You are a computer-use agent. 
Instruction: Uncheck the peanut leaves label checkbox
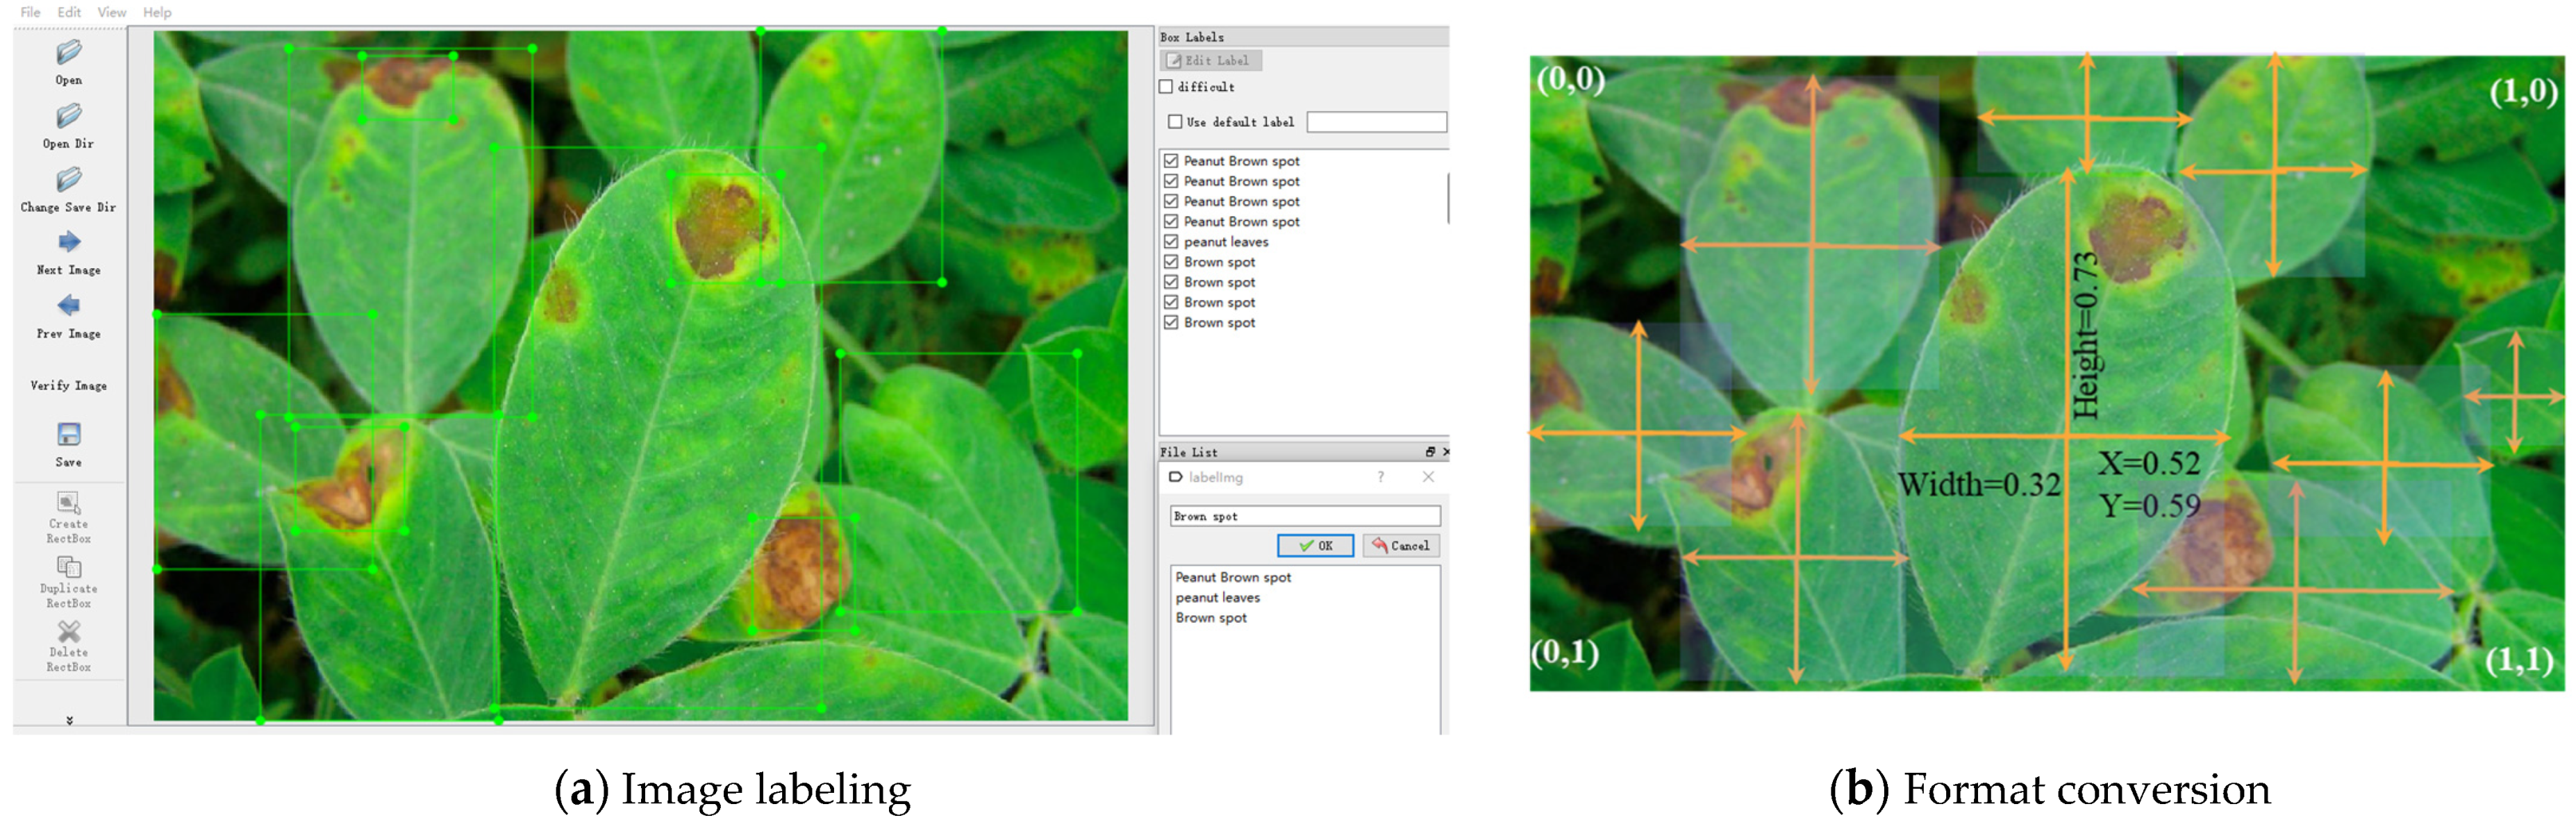click(x=1171, y=242)
